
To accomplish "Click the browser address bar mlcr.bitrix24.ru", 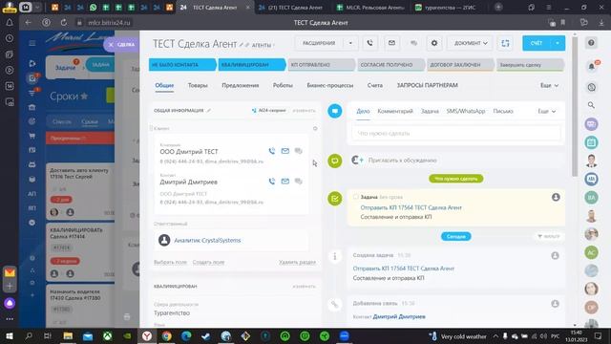I will coord(109,23).
